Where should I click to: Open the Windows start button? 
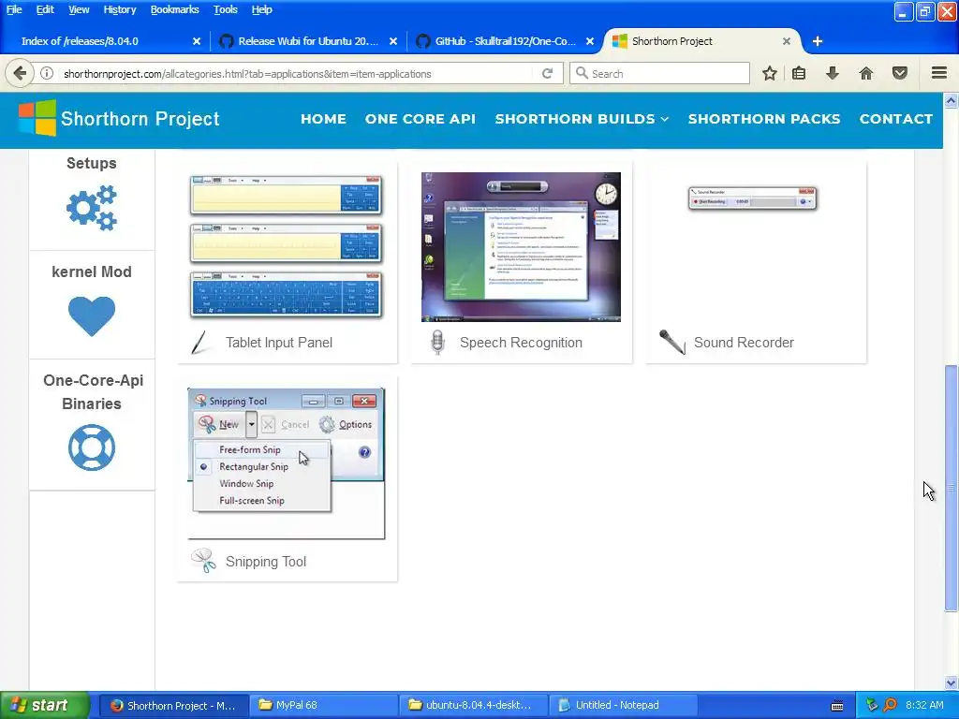45,705
